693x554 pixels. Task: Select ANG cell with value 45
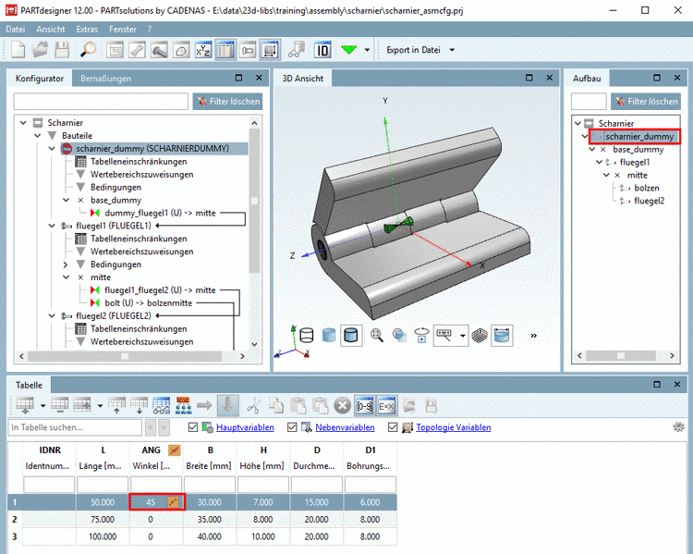pyautogui.click(x=157, y=502)
